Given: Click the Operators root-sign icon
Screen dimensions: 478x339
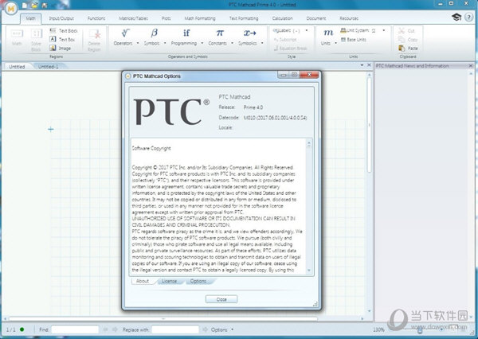Looking at the screenshot, I should (x=125, y=33).
